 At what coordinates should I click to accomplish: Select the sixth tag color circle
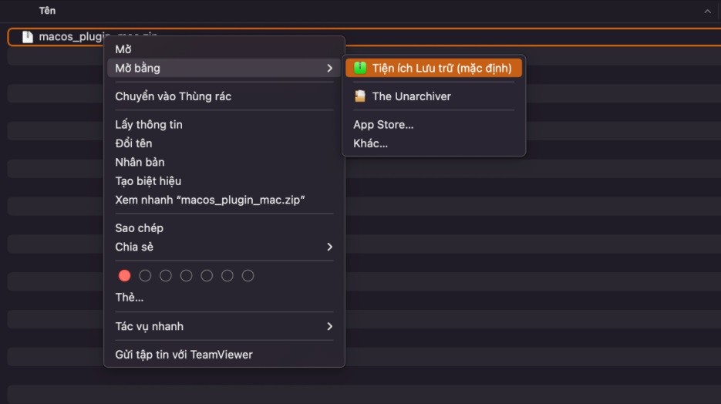point(227,275)
